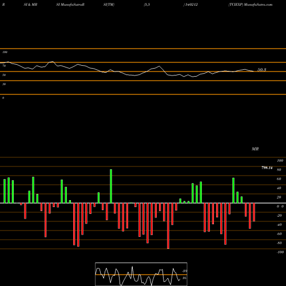
Task: Click the 20 label on the MR axis
Action: tap(279, 197)
